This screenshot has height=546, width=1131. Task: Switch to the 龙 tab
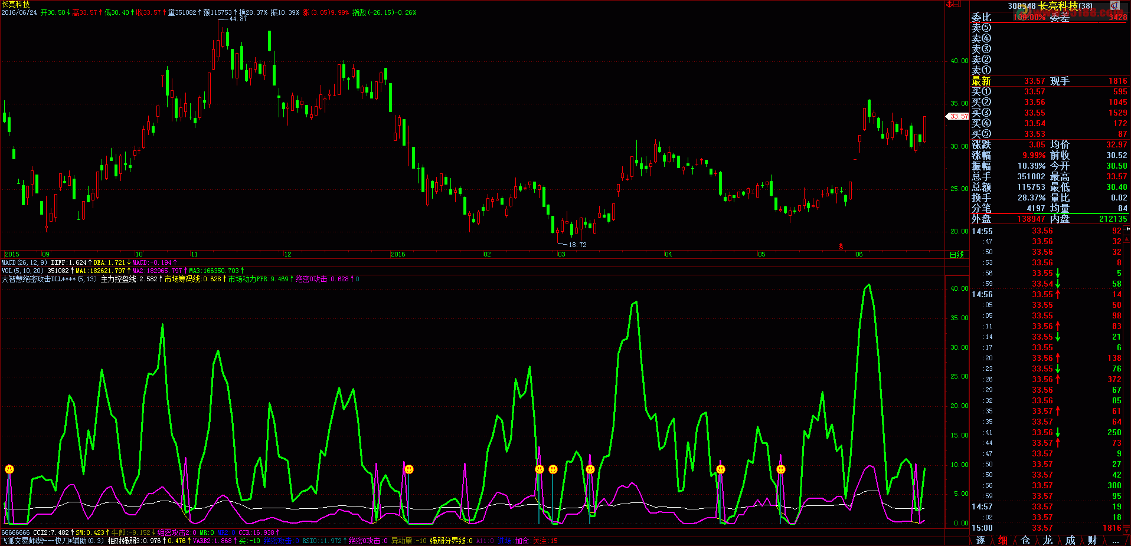pos(1048,540)
